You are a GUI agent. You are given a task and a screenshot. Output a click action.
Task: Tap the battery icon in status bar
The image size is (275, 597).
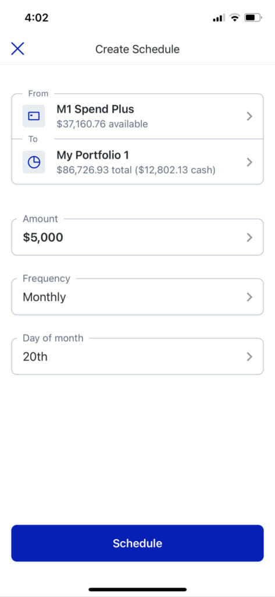tap(252, 17)
